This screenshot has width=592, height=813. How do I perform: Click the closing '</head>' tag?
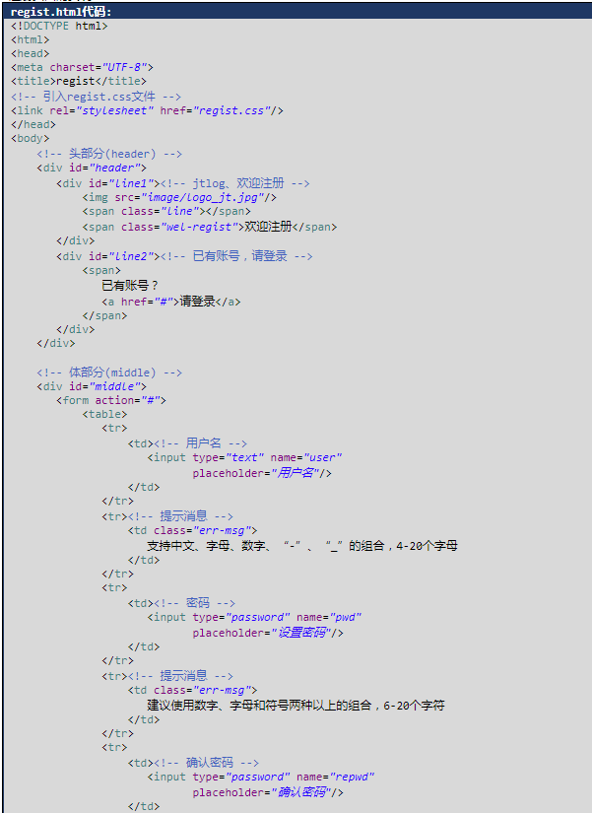click(33, 124)
